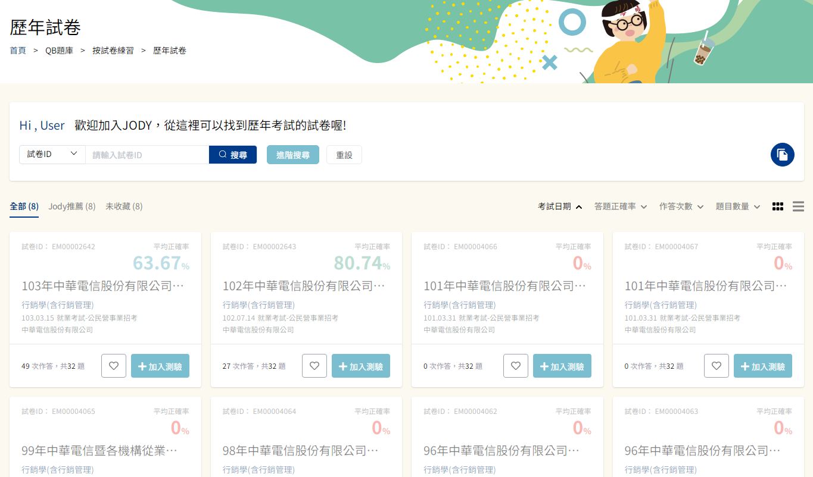Click the 27 次作答,共32 題 text
Viewport: 813px width, 477px height.
[254, 366]
